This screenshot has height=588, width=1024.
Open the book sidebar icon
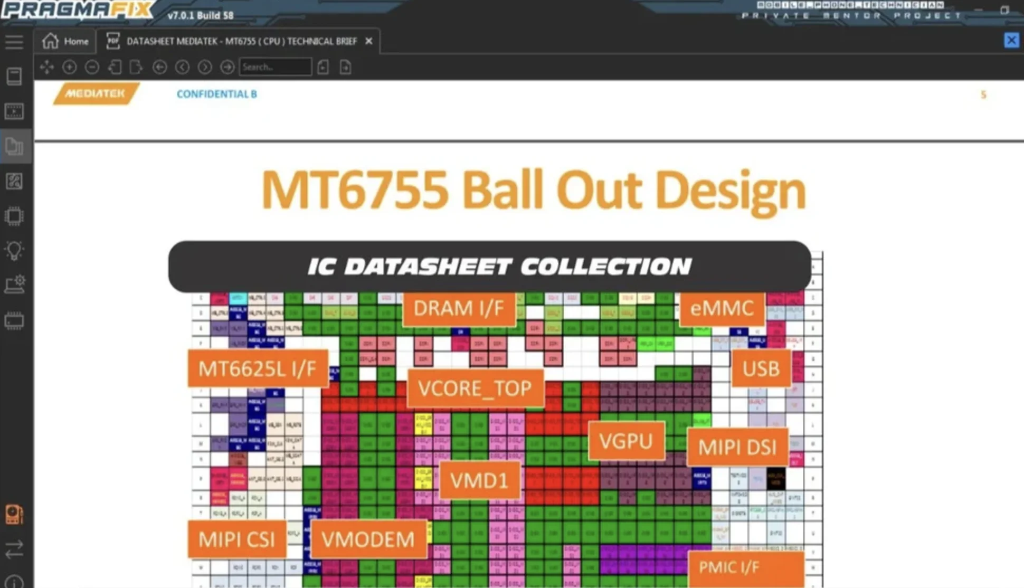click(14, 77)
